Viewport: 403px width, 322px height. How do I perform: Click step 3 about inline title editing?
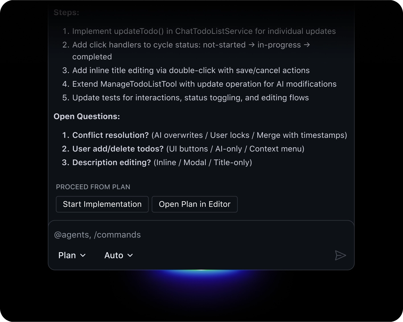(191, 70)
